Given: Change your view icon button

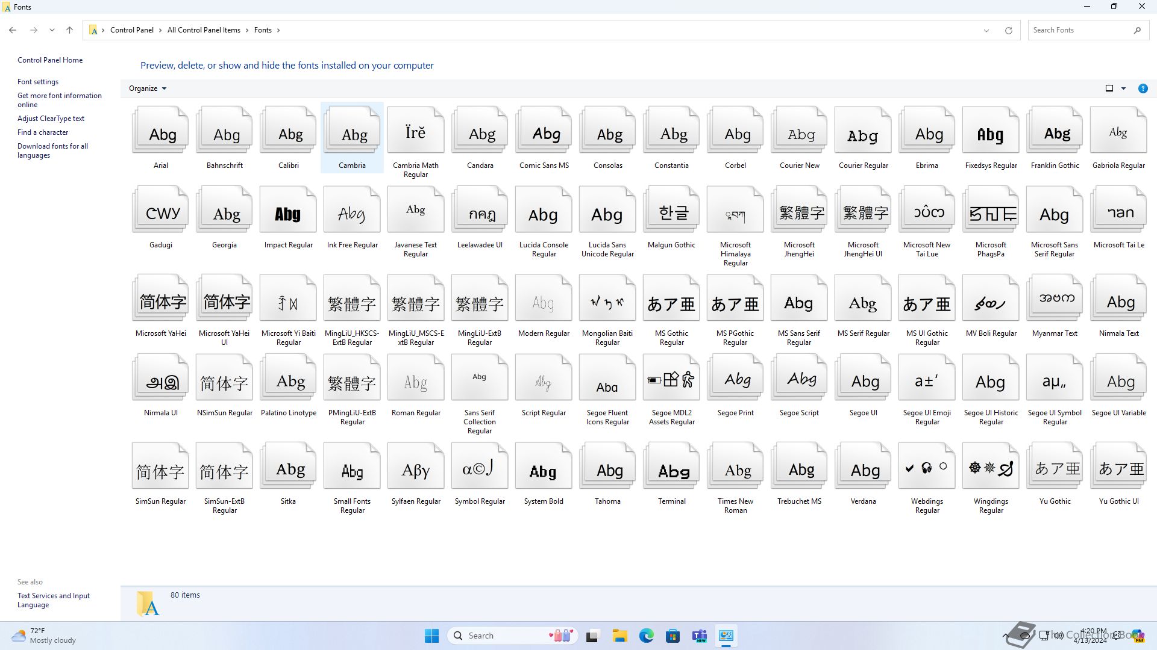Looking at the screenshot, I should click(x=1109, y=88).
